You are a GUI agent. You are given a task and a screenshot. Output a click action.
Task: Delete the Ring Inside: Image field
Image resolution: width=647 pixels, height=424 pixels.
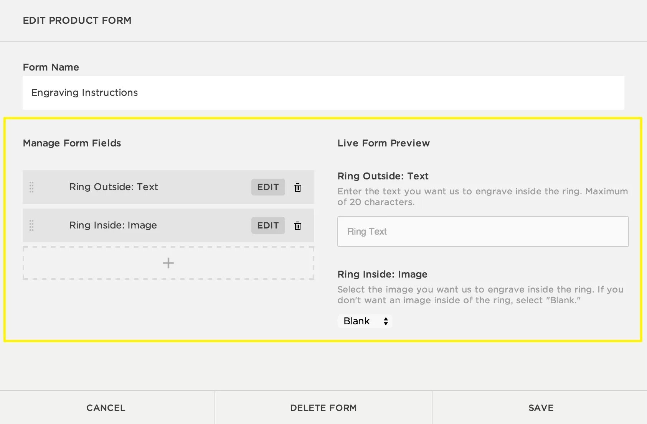(x=298, y=226)
